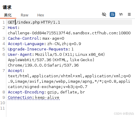The width and height of the screenshot is (135, 117).
Task: Click the cation/signed-exchange;v=b3 line
Action: point(48,87)
